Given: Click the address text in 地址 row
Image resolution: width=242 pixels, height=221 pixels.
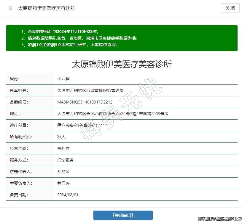Looking at the screenshot, I should 113,114.
